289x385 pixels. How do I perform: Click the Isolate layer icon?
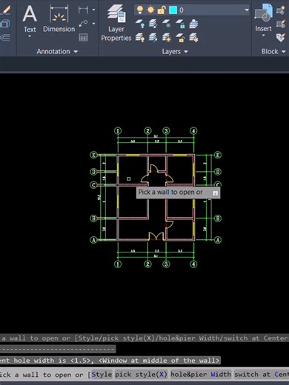click(x=153, y=24)
